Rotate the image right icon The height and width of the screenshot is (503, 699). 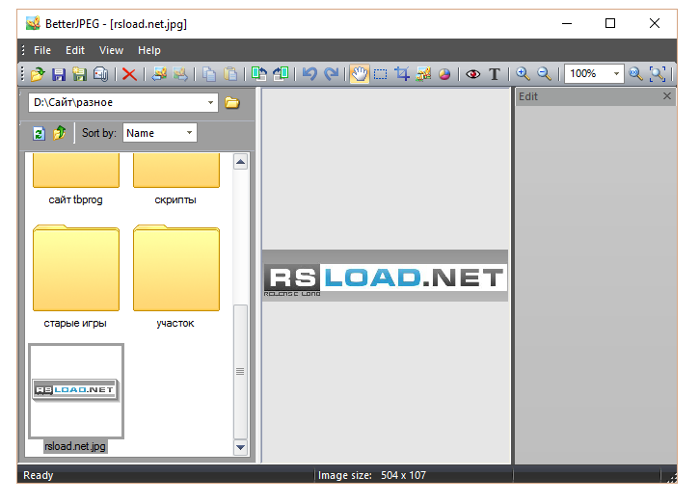(281, 73)
